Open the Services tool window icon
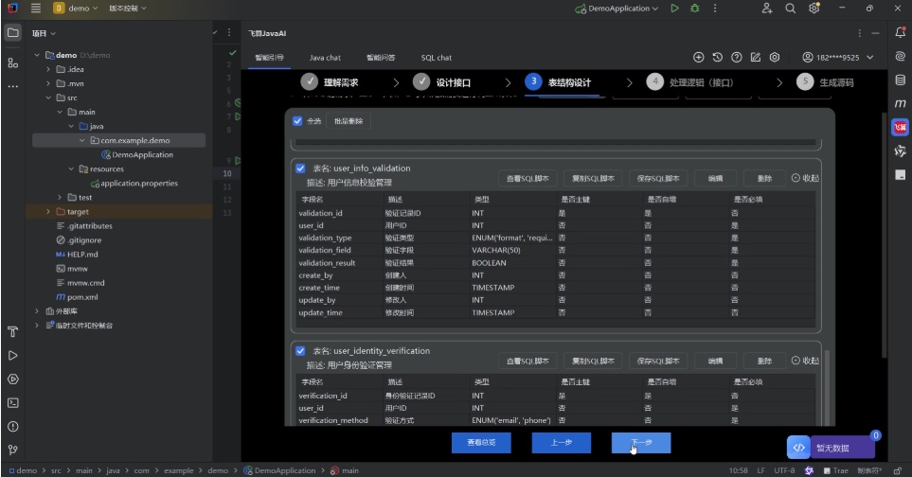This screenshot has width=912, height=477. pos(13,380)
